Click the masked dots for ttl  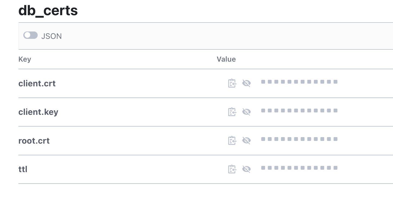tap(299, 168)
